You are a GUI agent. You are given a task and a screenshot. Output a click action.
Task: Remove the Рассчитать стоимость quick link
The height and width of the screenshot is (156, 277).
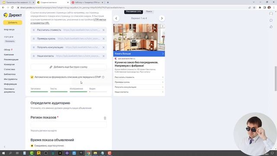point(103,30)
